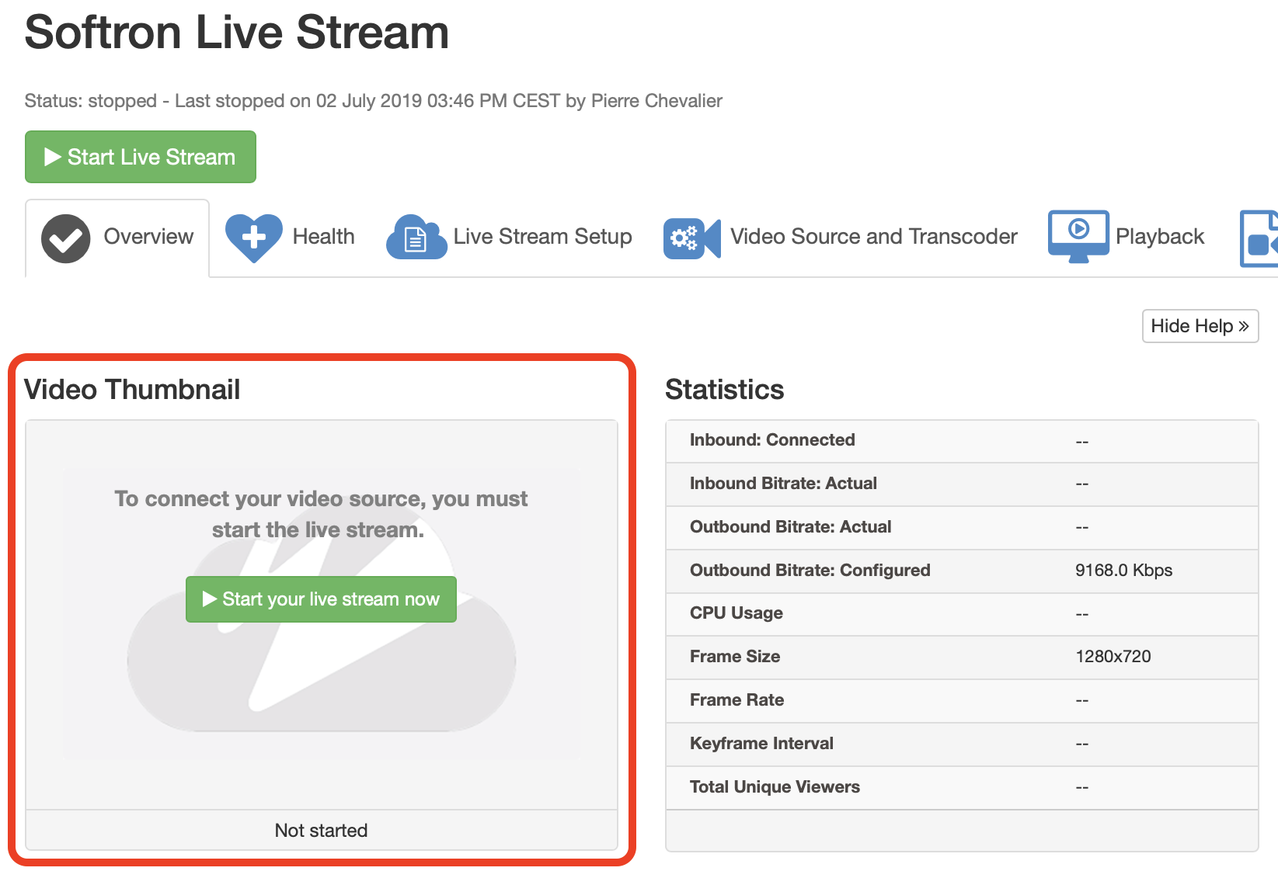1278x885 pixels.
Task: Switch to the Playback tab
Action: pyautogui.click(x=1127, y=238)
